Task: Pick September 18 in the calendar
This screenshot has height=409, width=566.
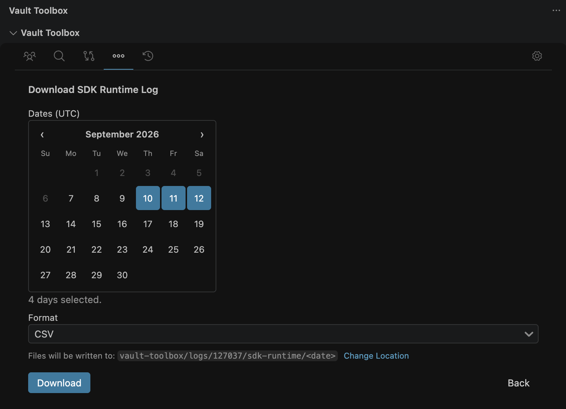Action: click(x=173, y=224)
